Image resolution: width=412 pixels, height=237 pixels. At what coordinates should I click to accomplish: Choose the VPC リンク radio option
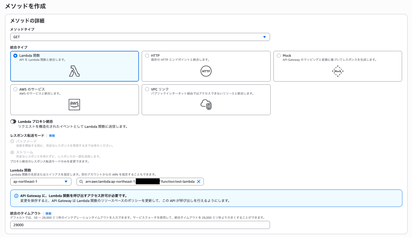pyautogui.click(x=147, y=89)
